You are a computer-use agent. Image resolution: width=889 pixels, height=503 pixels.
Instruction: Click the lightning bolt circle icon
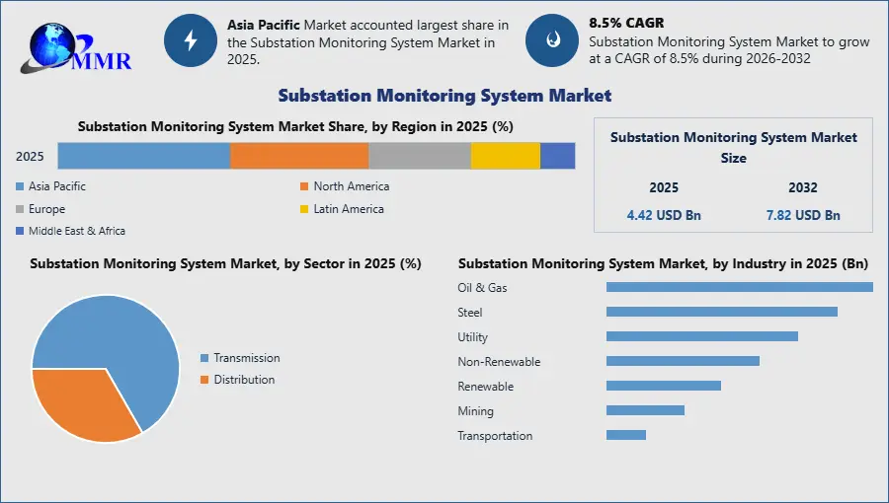coord(190,40)
